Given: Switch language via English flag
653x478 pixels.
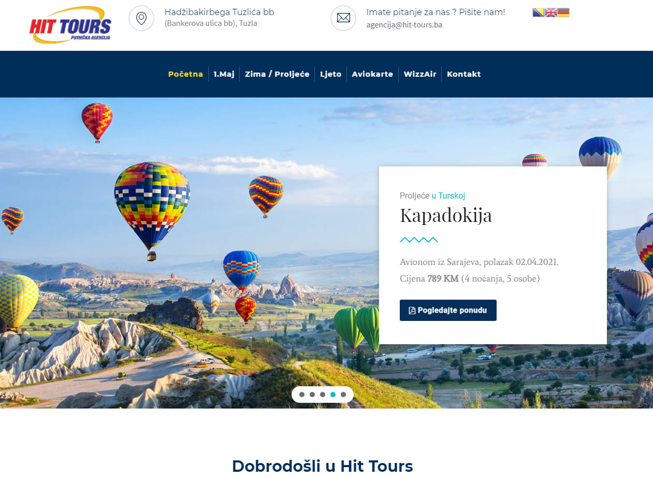Looking at the screenshot, I should click(551, 13).
